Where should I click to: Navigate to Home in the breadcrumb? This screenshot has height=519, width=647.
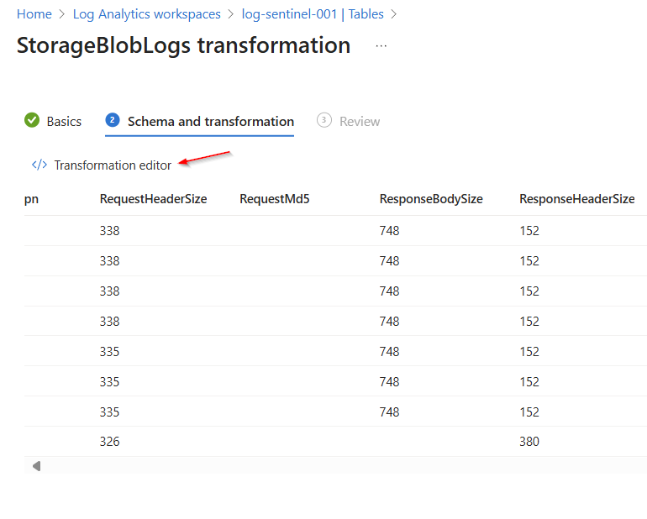34,14
